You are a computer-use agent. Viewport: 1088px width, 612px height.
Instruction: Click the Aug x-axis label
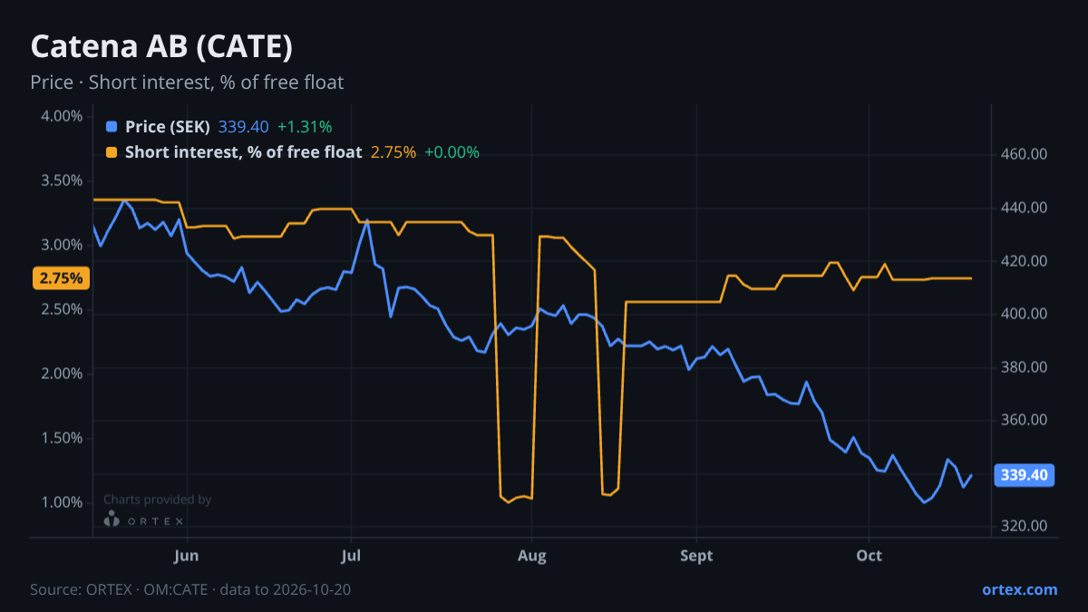coord(532,555)
